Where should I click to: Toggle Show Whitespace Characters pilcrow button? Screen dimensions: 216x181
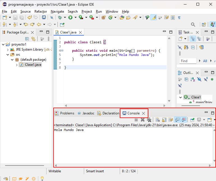[x=179, y=17]
